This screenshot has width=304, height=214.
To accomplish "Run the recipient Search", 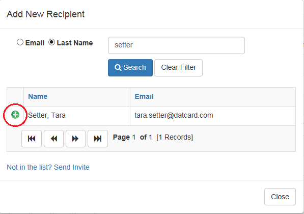I will point(130,68).
